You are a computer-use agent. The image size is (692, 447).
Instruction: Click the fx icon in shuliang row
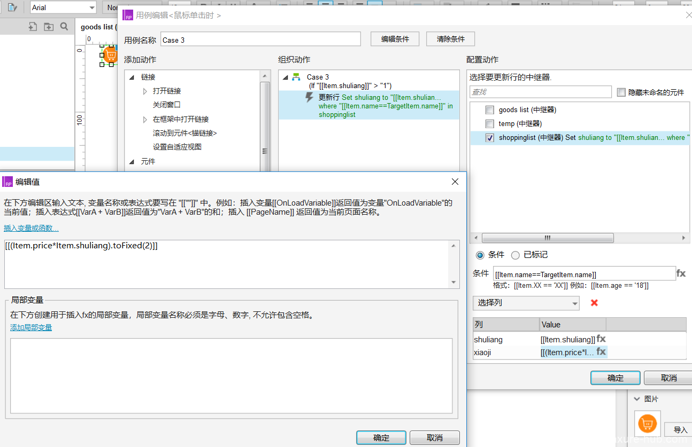pos(602,339)
